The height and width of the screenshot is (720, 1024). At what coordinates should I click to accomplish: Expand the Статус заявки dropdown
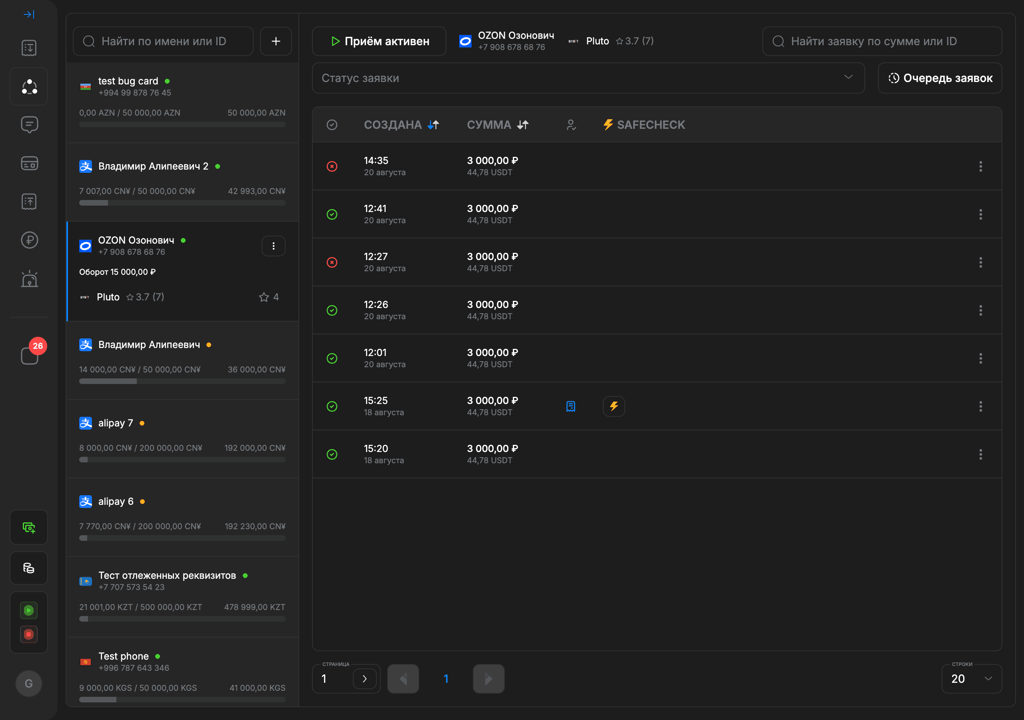coord(588,78)
